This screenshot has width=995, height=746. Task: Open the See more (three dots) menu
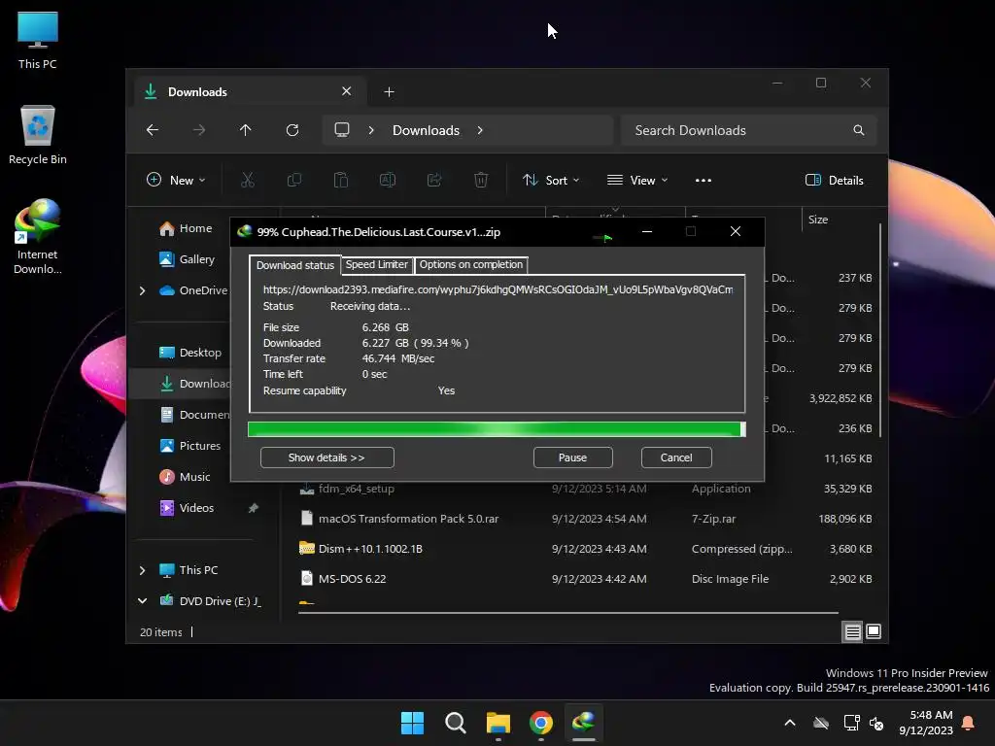pyautogui.click(x=703, y=180)
